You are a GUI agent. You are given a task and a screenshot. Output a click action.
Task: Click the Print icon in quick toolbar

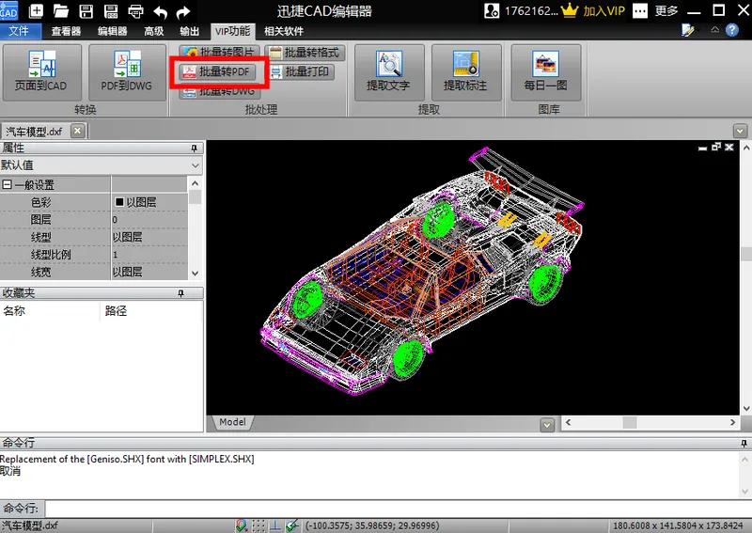tap(135, 10)
